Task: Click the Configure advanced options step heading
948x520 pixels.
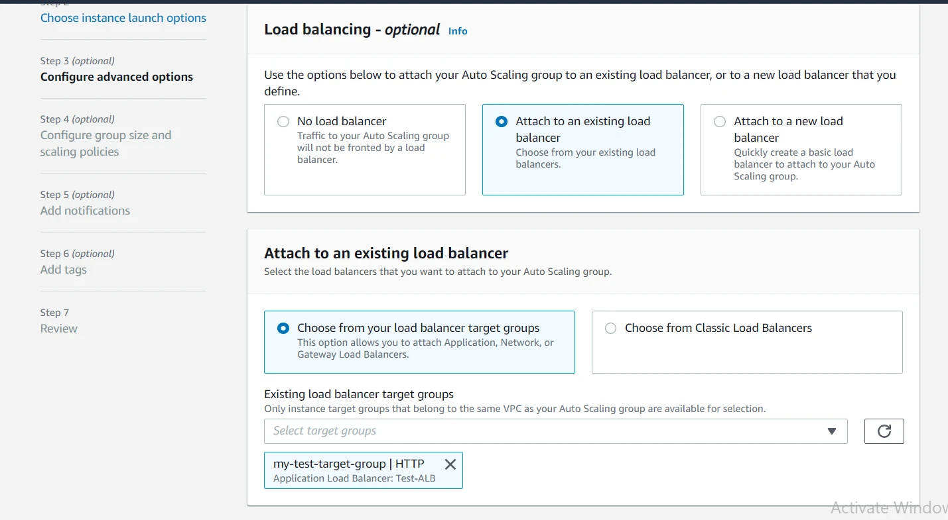Action: click(117, 77)
